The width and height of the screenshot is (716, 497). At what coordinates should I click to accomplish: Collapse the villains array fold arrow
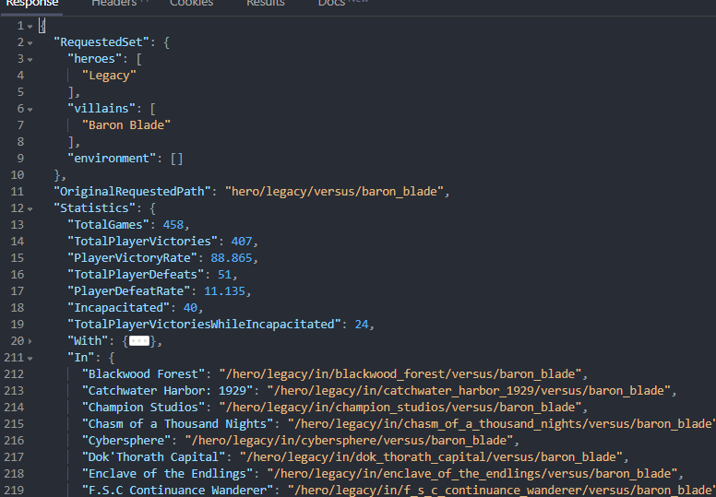30,110
